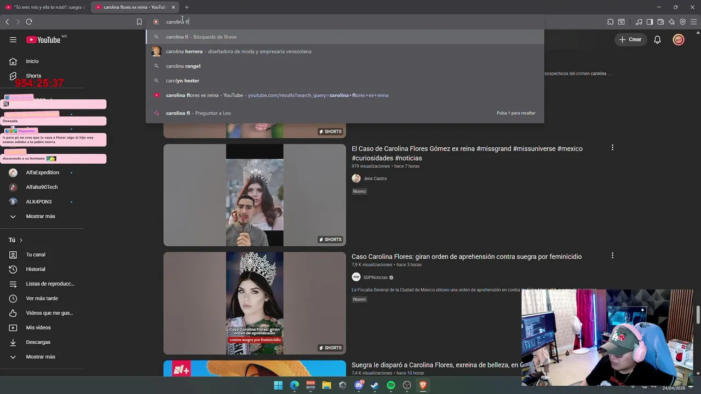Viewport: 701px width, 394px height.
Task: Click the page vertical scrollbar
Action: click(x=698, y=315)
